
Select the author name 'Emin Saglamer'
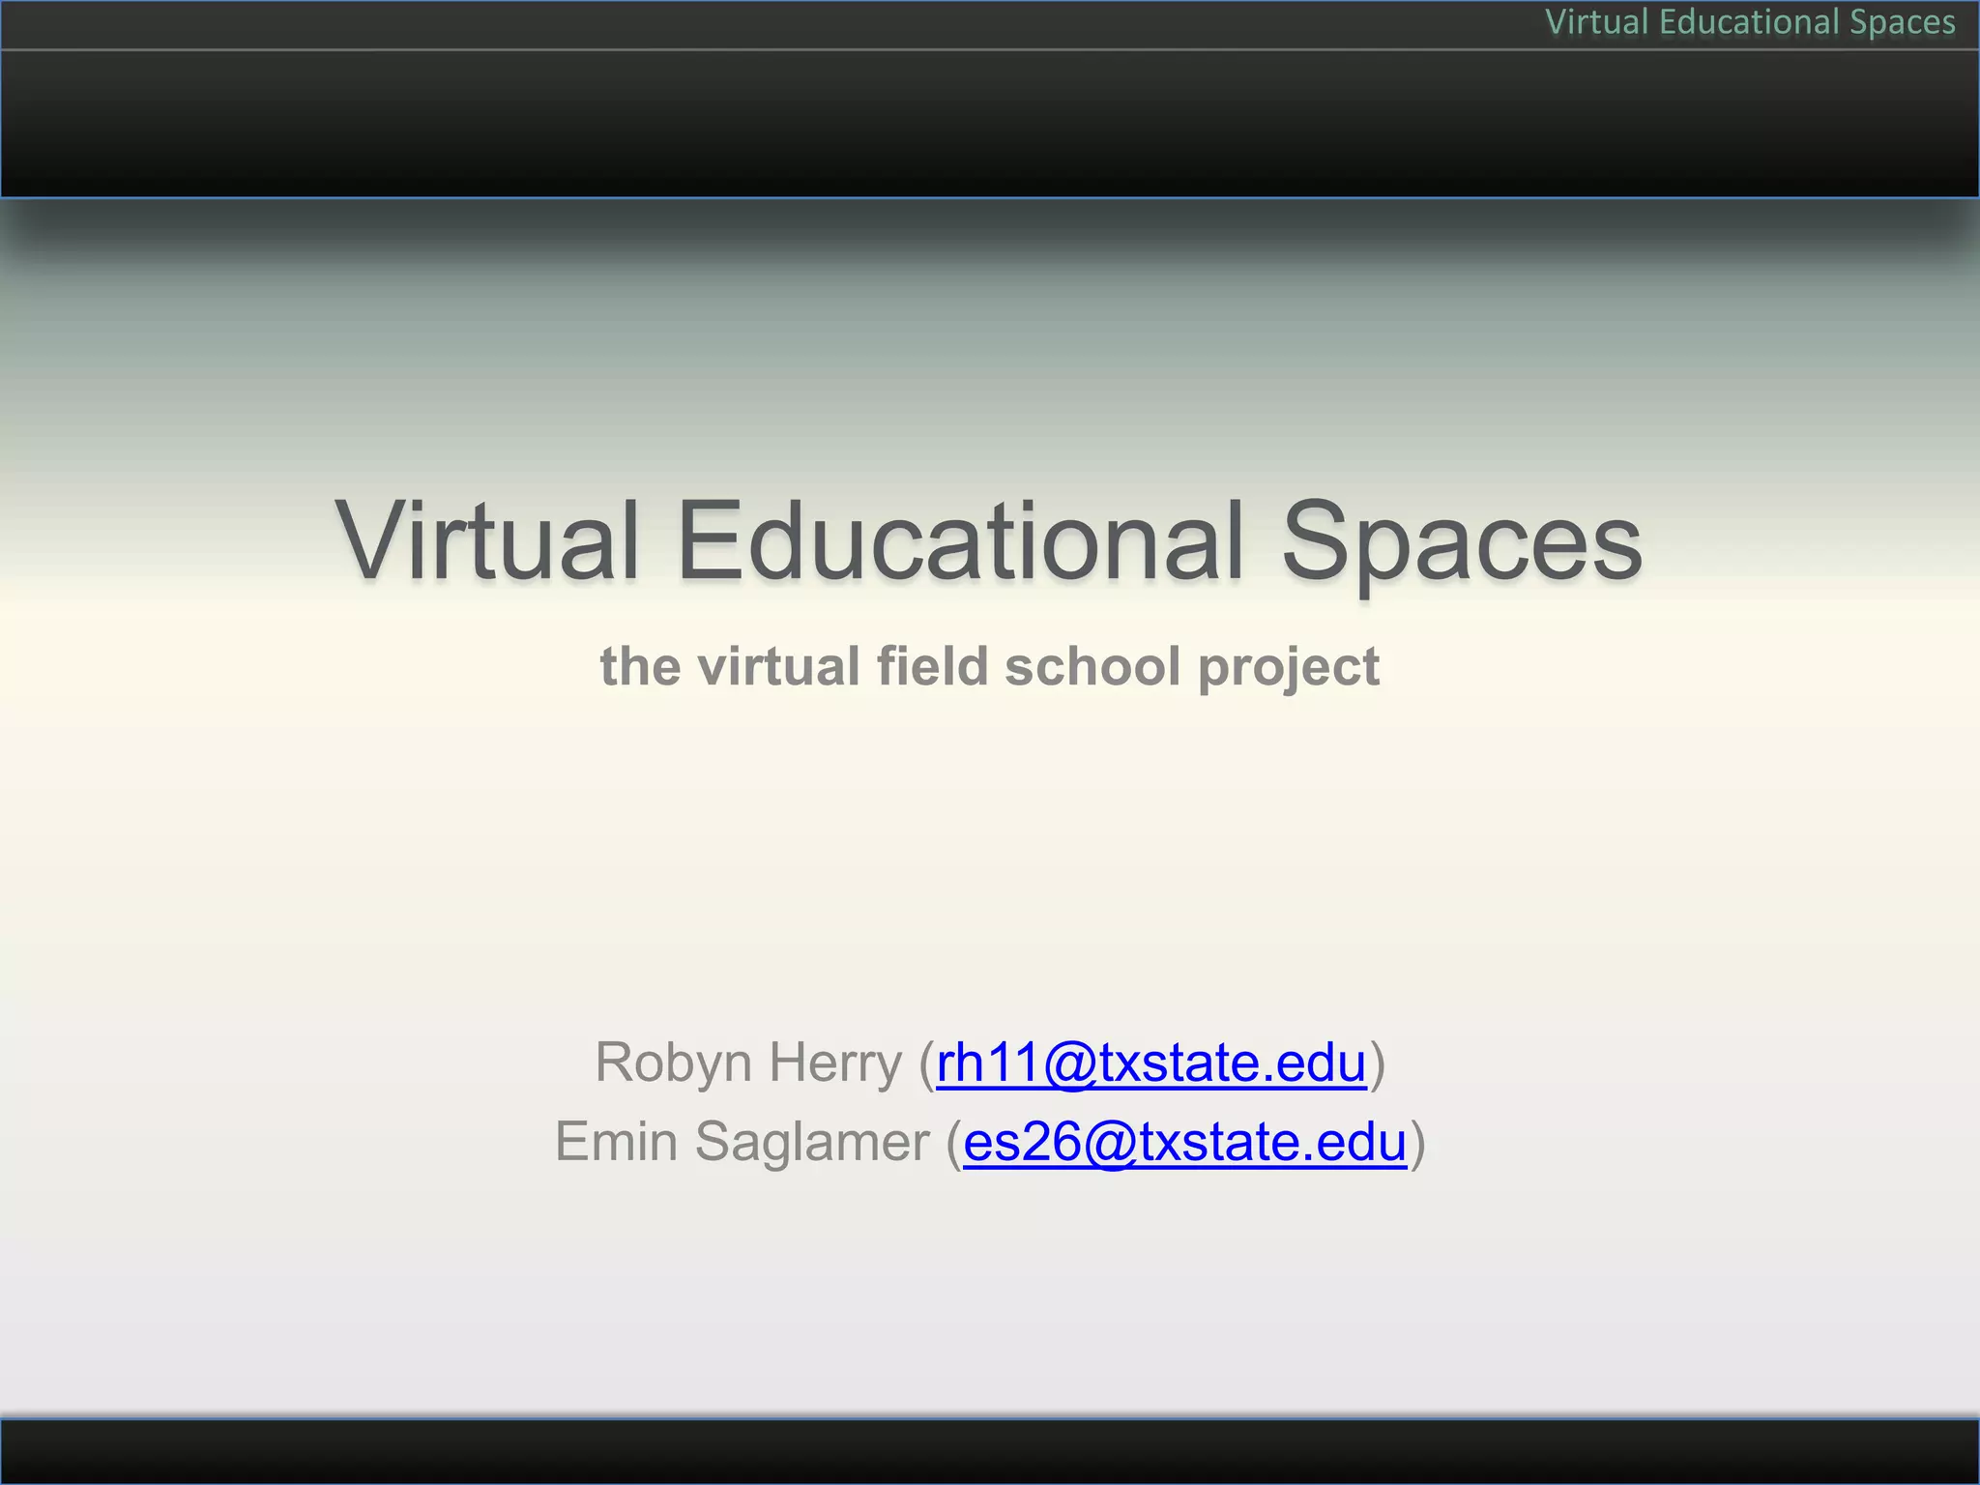click(x=742, y=1142)
